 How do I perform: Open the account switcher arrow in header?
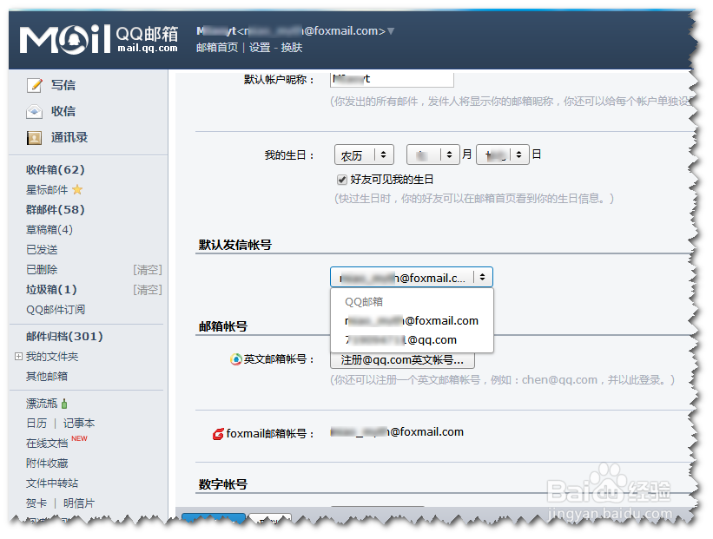click(391, 31)
